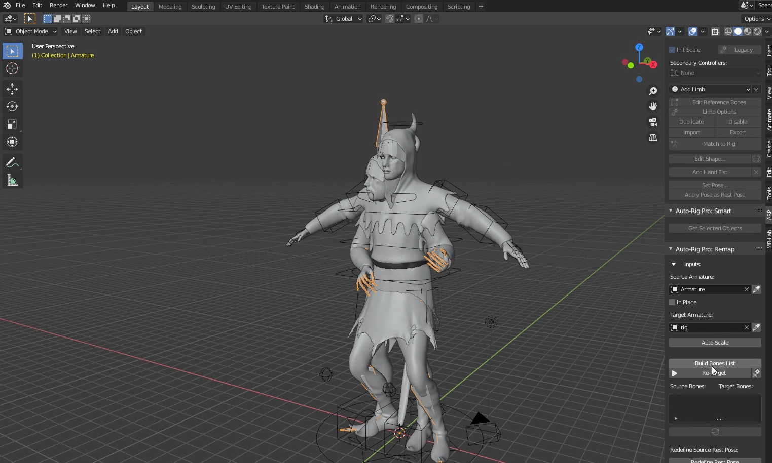Screen dimensions: 772x463
Task: Collapse Auto-Rig Pro: Remap panel
Action: click(x=671, y=249)
